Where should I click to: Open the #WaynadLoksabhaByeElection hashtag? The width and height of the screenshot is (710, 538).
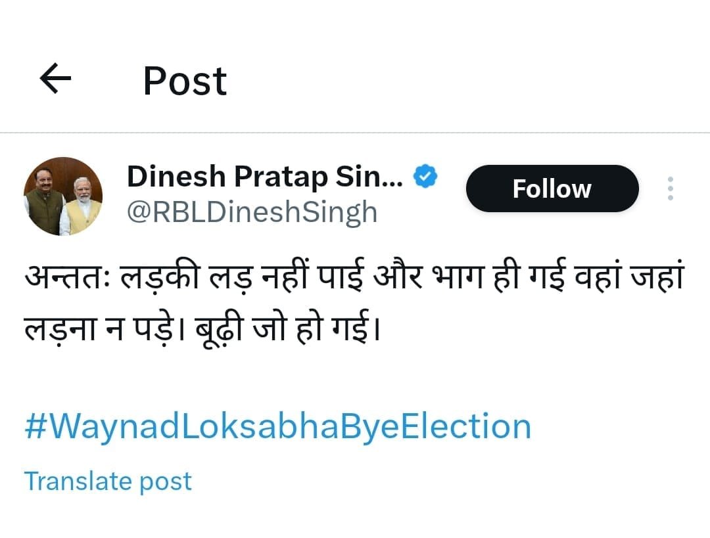277,426
